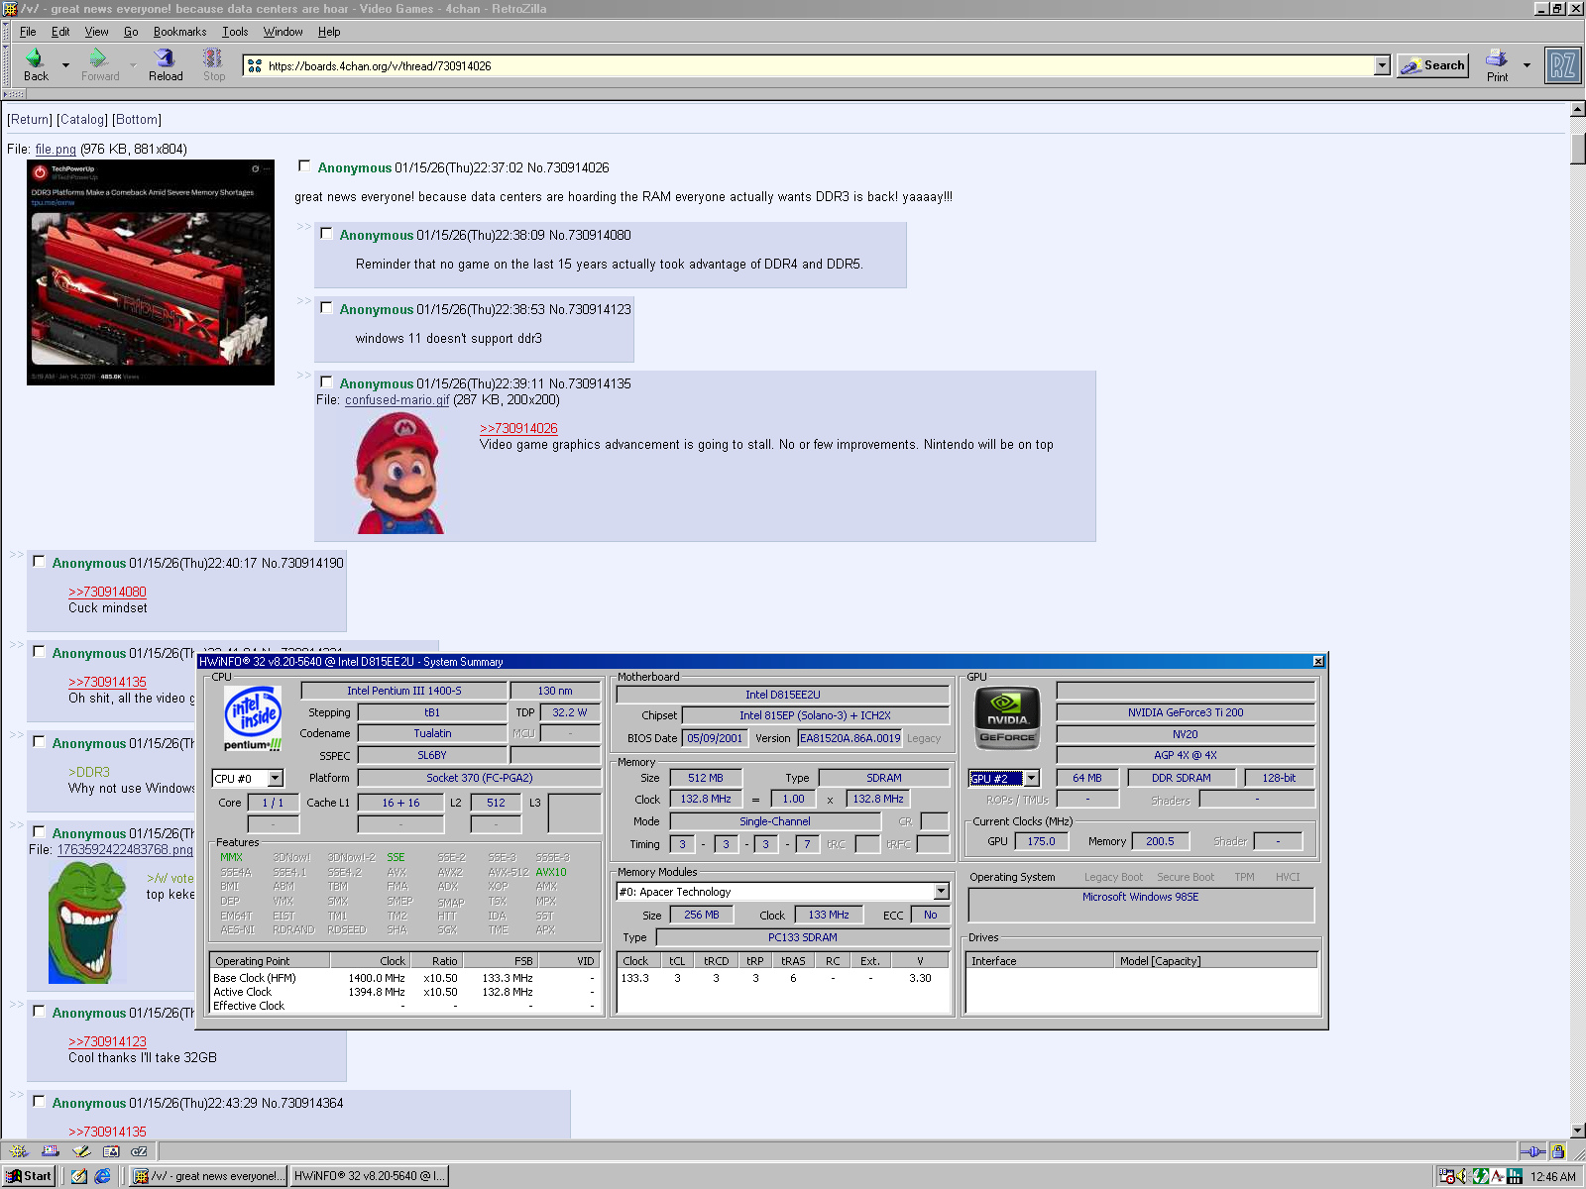Open the Window menu

pos(283,32)
